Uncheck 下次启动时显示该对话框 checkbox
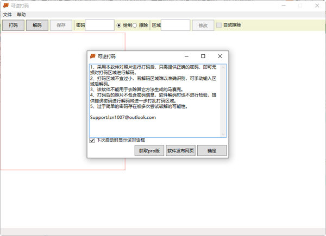Image resolution: width=326 pixels, height=236 pixels. [92, 141]
